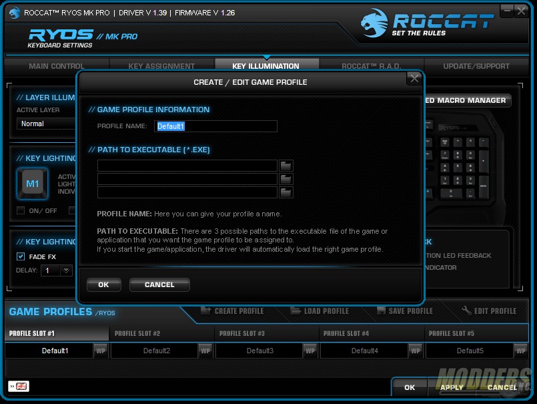Select Profile Slot #1 tab
The image size is (537, 404).
57,333
